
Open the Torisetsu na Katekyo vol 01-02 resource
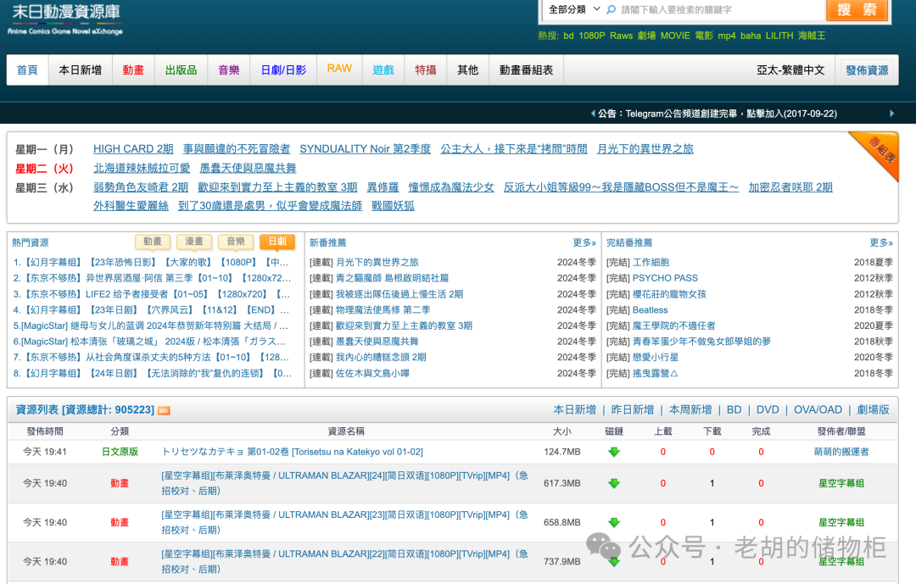point(293,452)
